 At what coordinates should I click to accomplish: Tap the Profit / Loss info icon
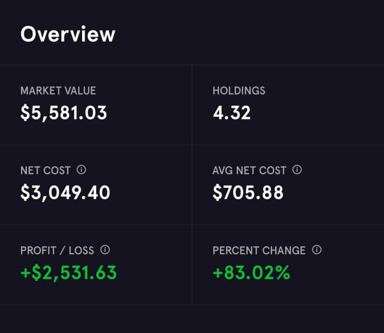105,250
